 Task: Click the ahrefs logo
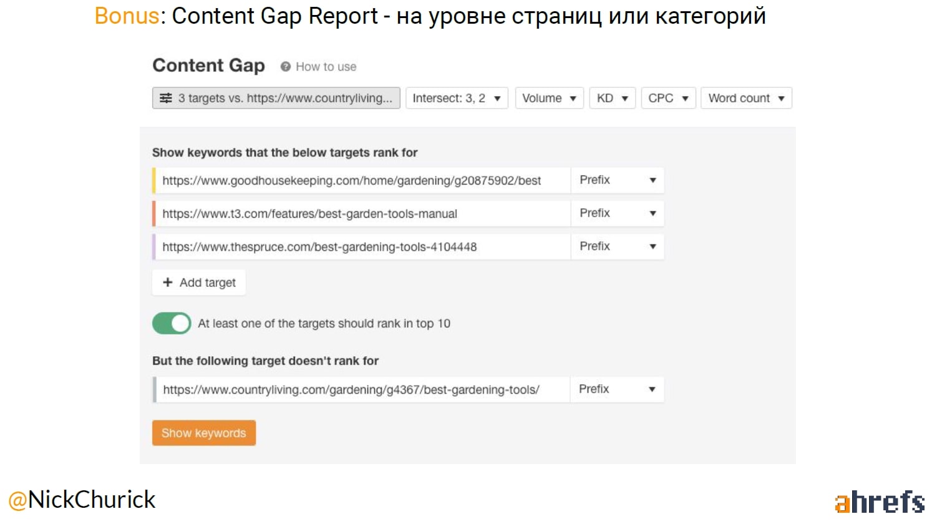click(879, 502)
